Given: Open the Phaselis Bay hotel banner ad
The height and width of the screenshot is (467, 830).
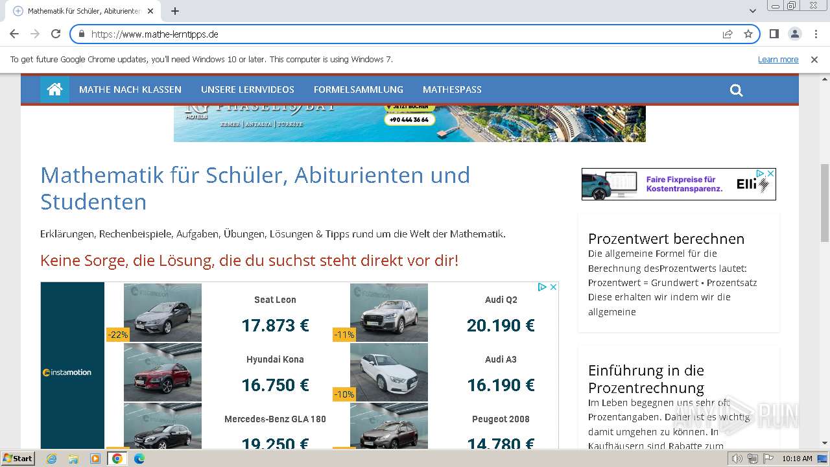Looking at the screenshot, I should coord(410,123).
